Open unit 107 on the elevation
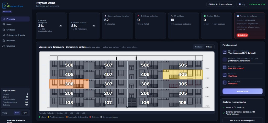The image size is (268, 123). tap(108, 103)
